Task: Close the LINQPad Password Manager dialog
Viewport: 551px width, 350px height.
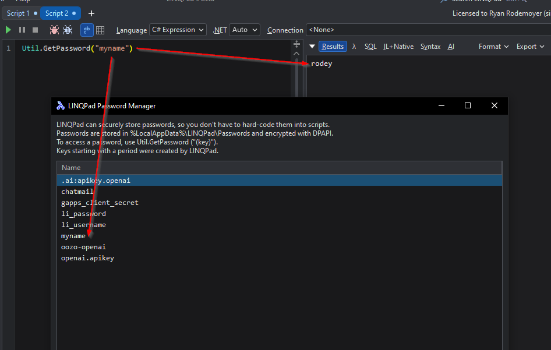Action: 494,105
